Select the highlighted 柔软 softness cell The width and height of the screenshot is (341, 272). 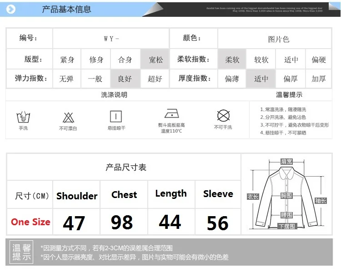tap(232, 59)
